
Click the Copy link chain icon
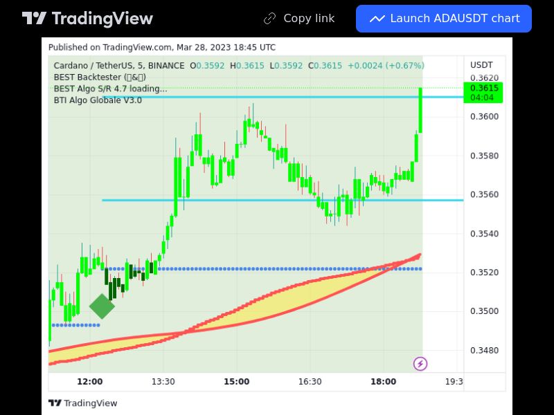pos(269,19)
